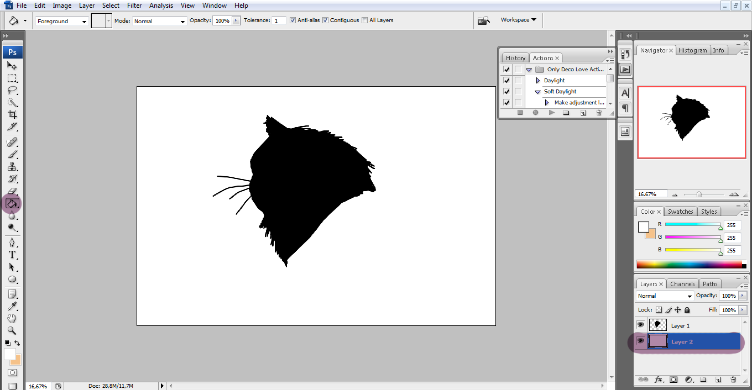
Task: Switch to the Channels tab
Action: (x=682, y=284)
